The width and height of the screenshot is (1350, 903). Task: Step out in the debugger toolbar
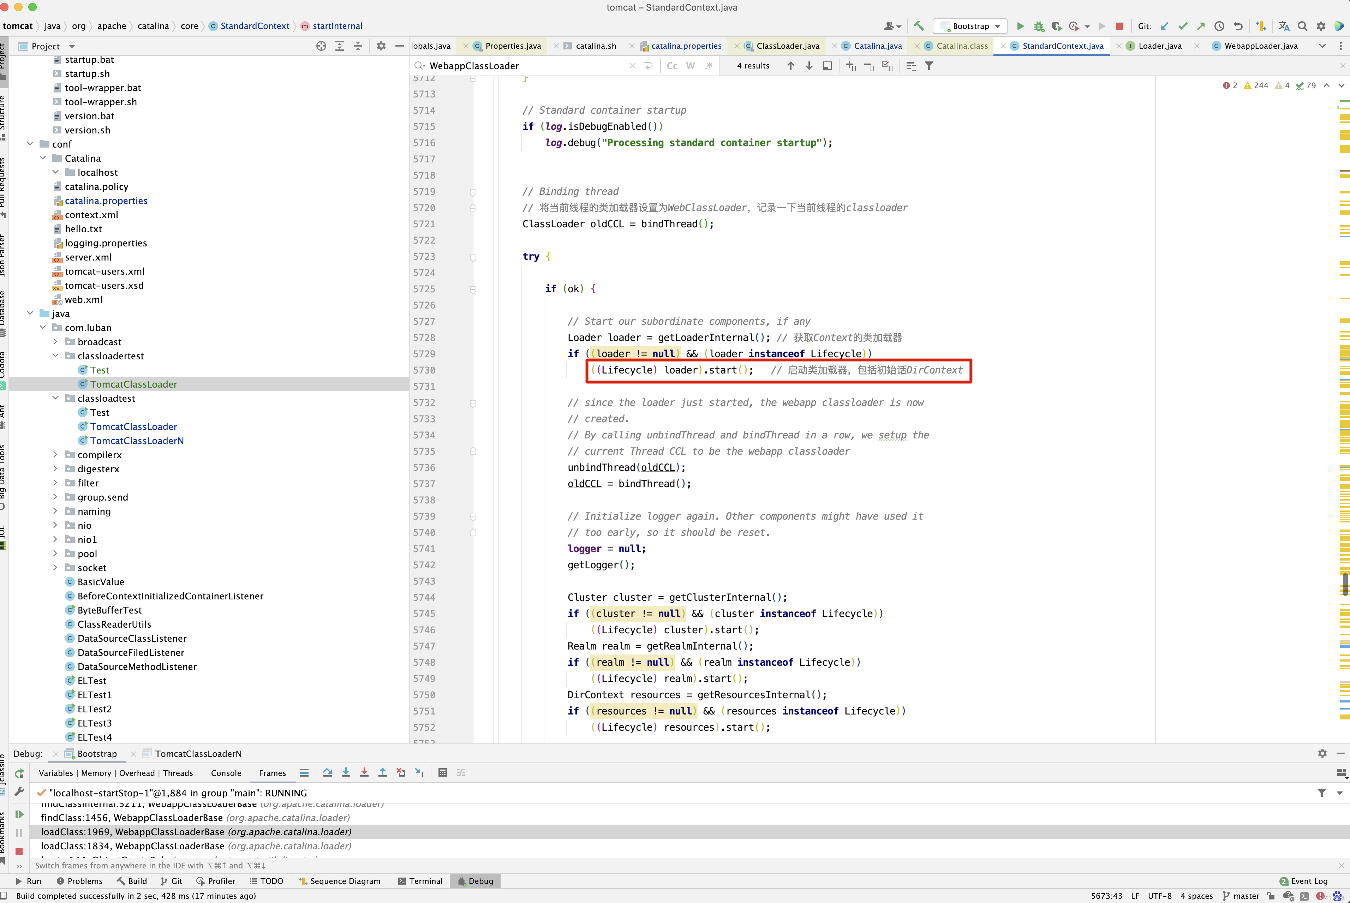(x=382, y=773)
